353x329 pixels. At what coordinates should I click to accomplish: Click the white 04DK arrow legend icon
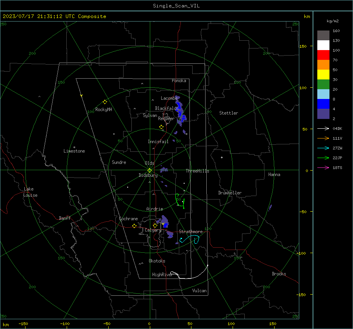(x=323, y=128)
